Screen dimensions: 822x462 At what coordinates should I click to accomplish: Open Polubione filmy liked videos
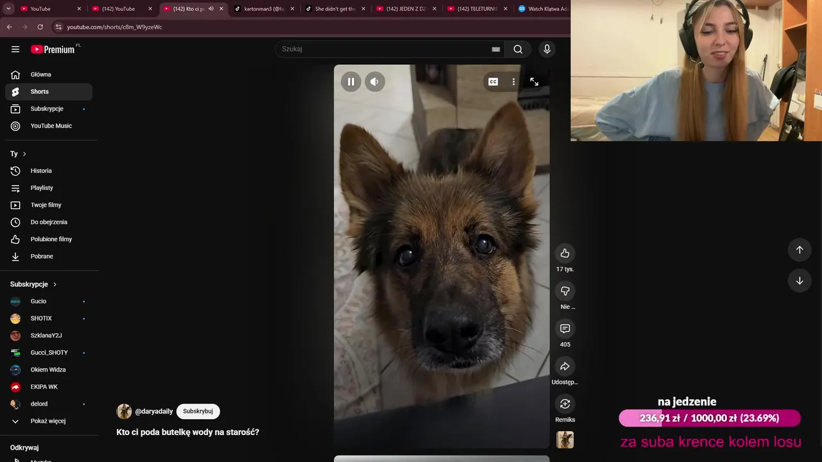(49, 239)
